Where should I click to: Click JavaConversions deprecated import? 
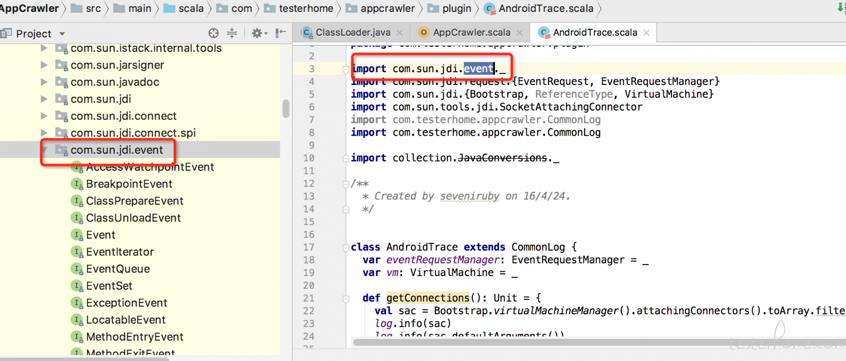coord(502,158)
